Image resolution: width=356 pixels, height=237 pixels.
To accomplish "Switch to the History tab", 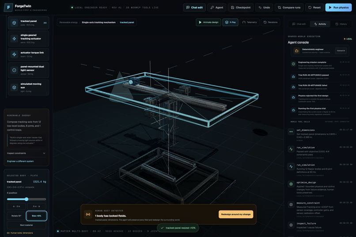I will click(x=341, y=24).
